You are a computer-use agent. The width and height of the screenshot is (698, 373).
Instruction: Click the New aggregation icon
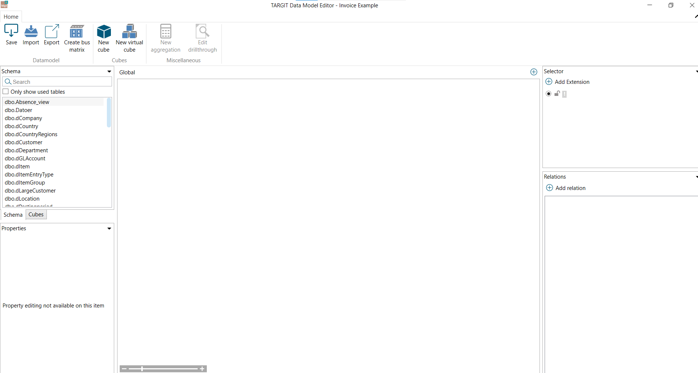(166, 31)
